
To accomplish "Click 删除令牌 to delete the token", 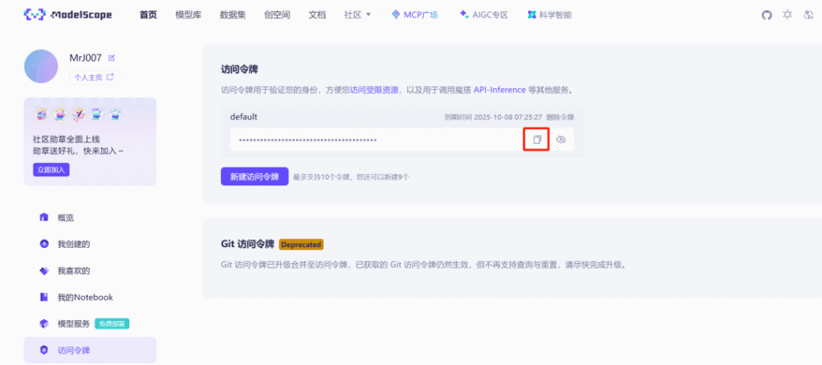I will [560, 117].
